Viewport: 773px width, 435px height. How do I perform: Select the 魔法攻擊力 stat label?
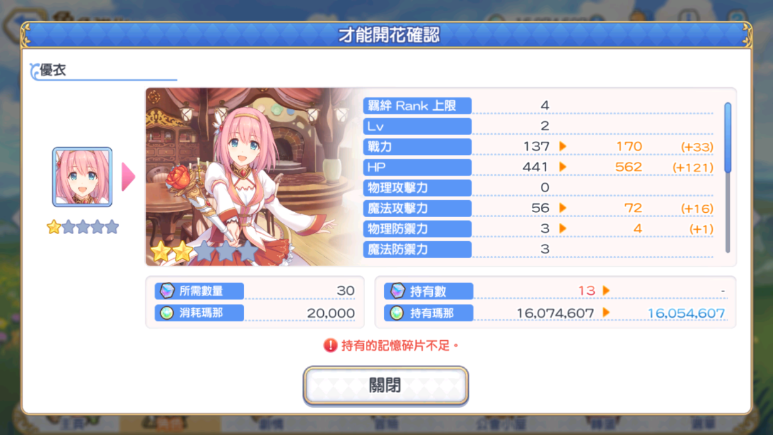click(417, 208)
